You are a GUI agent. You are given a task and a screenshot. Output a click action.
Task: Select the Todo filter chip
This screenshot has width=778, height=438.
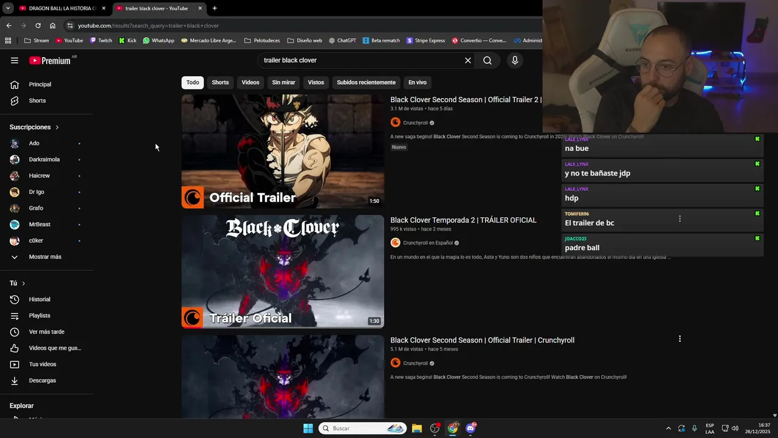193,83
